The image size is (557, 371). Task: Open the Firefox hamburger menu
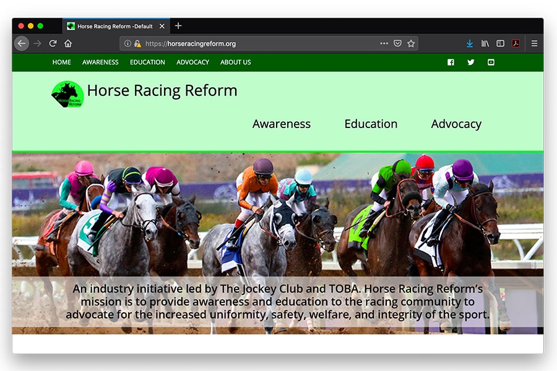coord(534,43)
